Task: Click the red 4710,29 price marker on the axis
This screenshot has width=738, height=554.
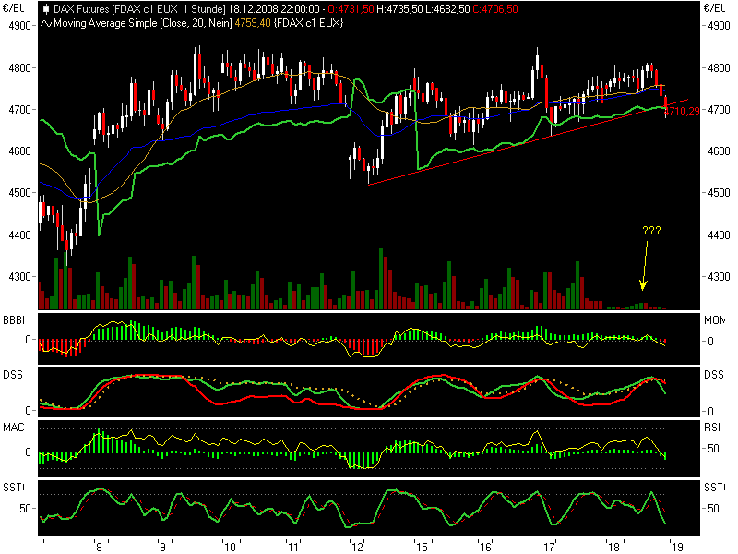Action: 684,111
